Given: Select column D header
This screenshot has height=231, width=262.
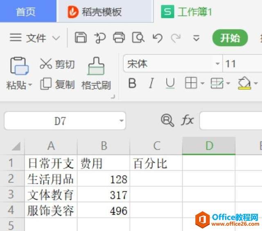Looking at the screenshot, I should (x=209, y=146).
